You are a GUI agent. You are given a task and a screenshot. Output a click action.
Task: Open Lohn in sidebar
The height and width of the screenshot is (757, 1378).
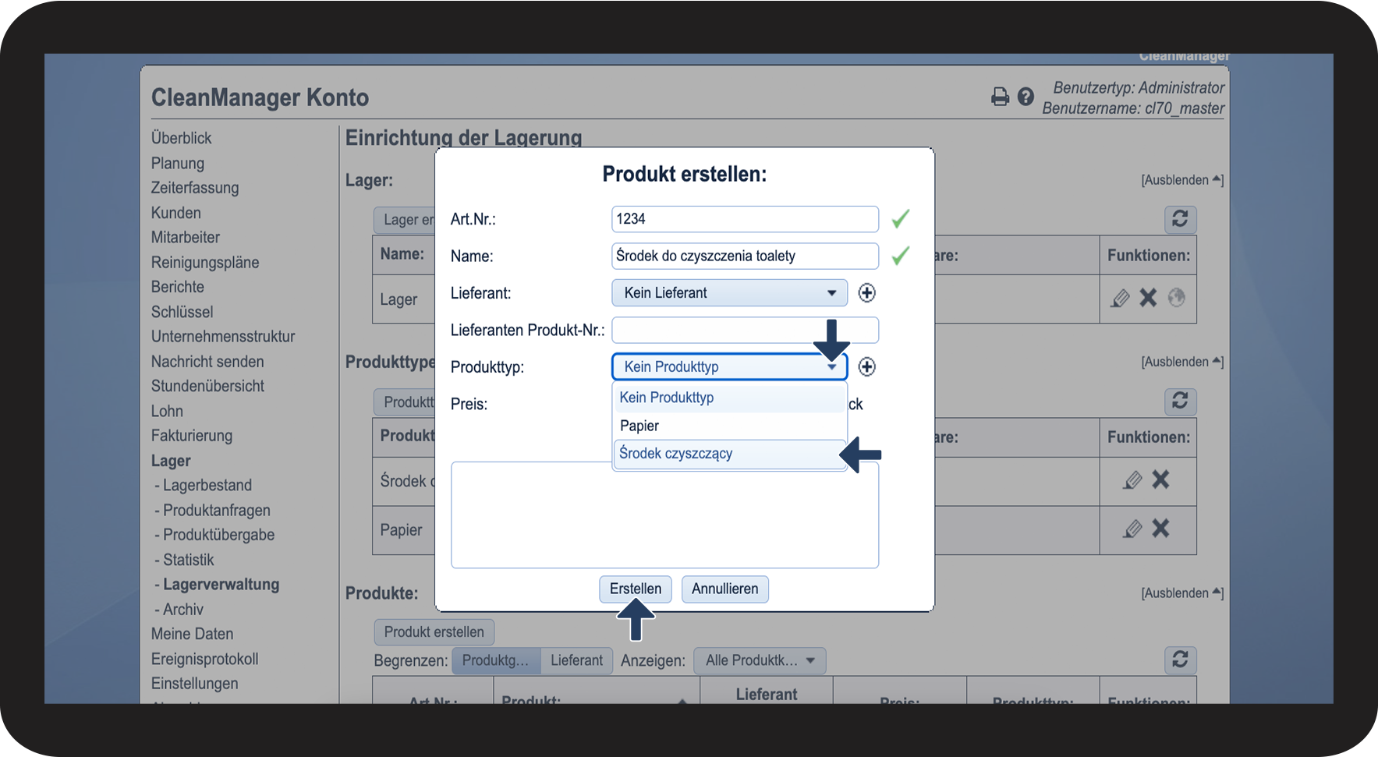[x=167, y=411]
